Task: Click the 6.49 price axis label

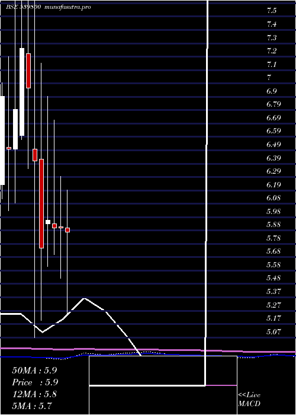Action: point(274,145)
